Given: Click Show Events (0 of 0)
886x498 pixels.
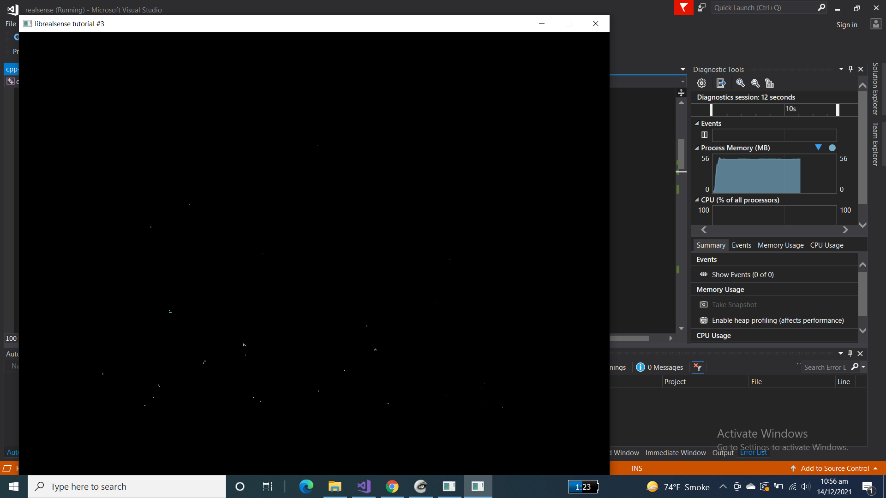Looking at the screenshot, I should (x=742, y=275).
